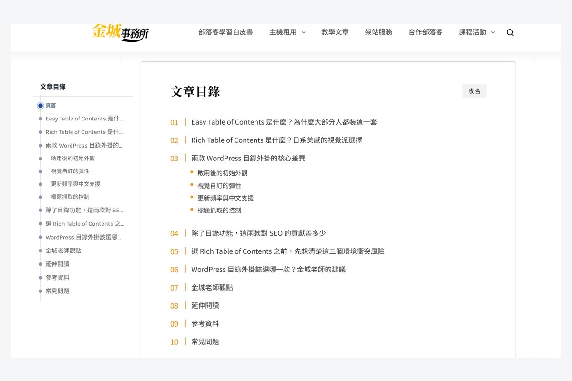Select sidebar sub-item 標題抓取的控制
The height and width of the screenshot is (381, 572).
(x=70, y=197)
